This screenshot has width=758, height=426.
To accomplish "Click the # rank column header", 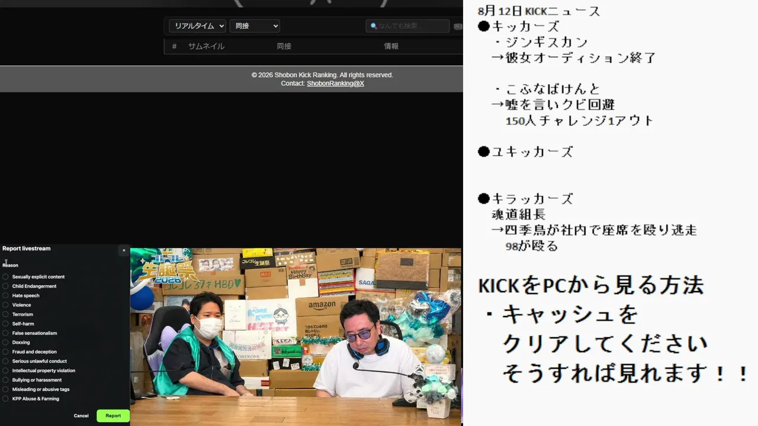I will (174, 46).
